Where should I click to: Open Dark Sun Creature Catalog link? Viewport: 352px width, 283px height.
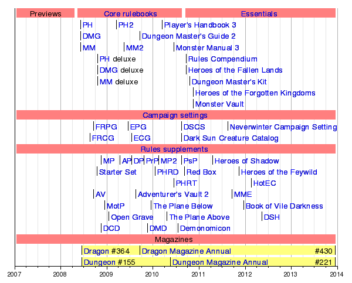231,138
